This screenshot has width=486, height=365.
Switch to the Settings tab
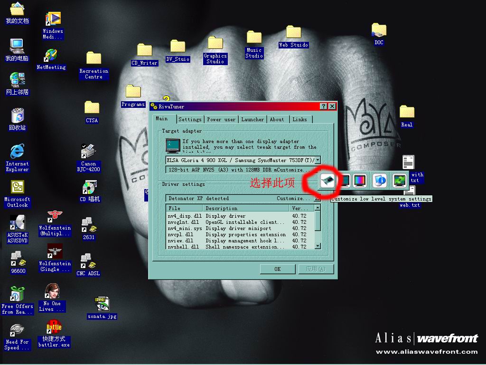(x=190, y=119)
